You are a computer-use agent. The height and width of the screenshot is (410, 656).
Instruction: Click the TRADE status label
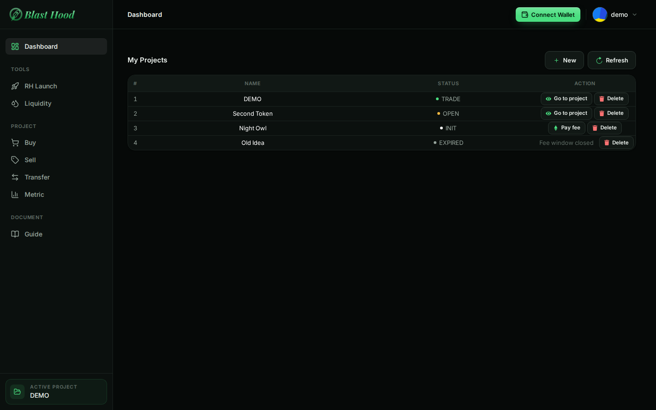tap(451, 99)
